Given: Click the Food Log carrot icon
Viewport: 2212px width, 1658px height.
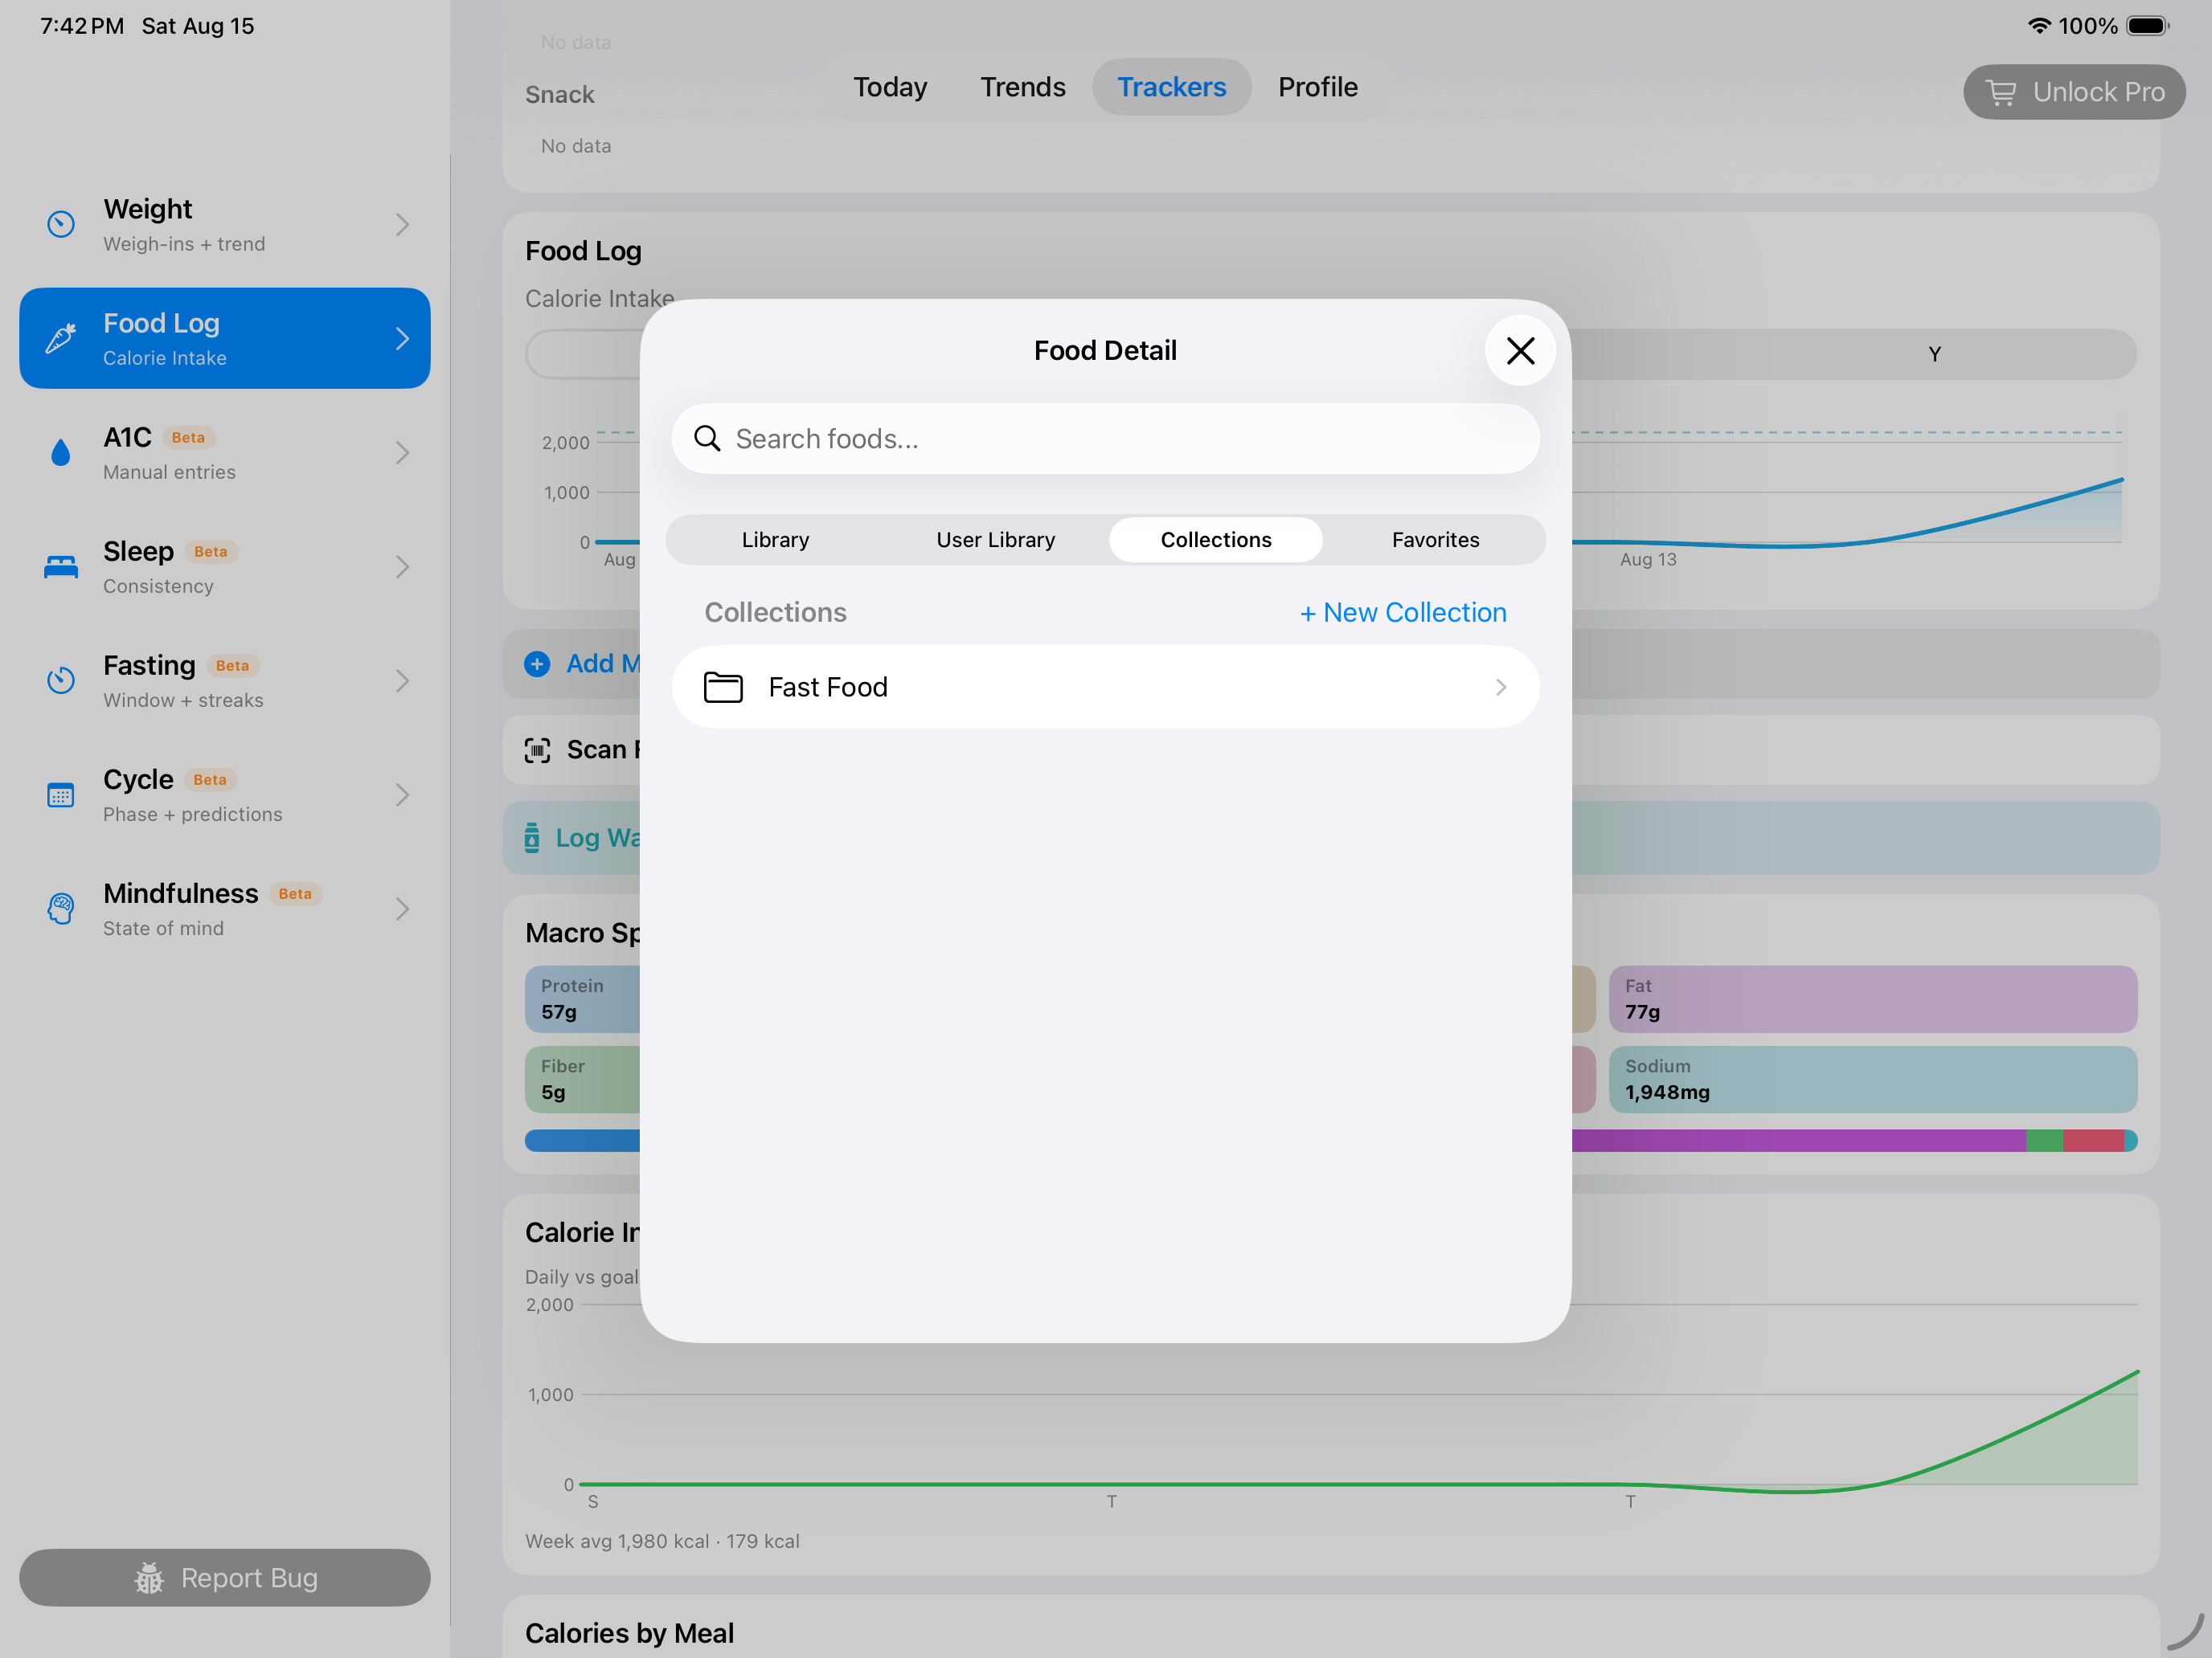Looking at the screenshot, I should pyautogui.click(x=61, y=339).
